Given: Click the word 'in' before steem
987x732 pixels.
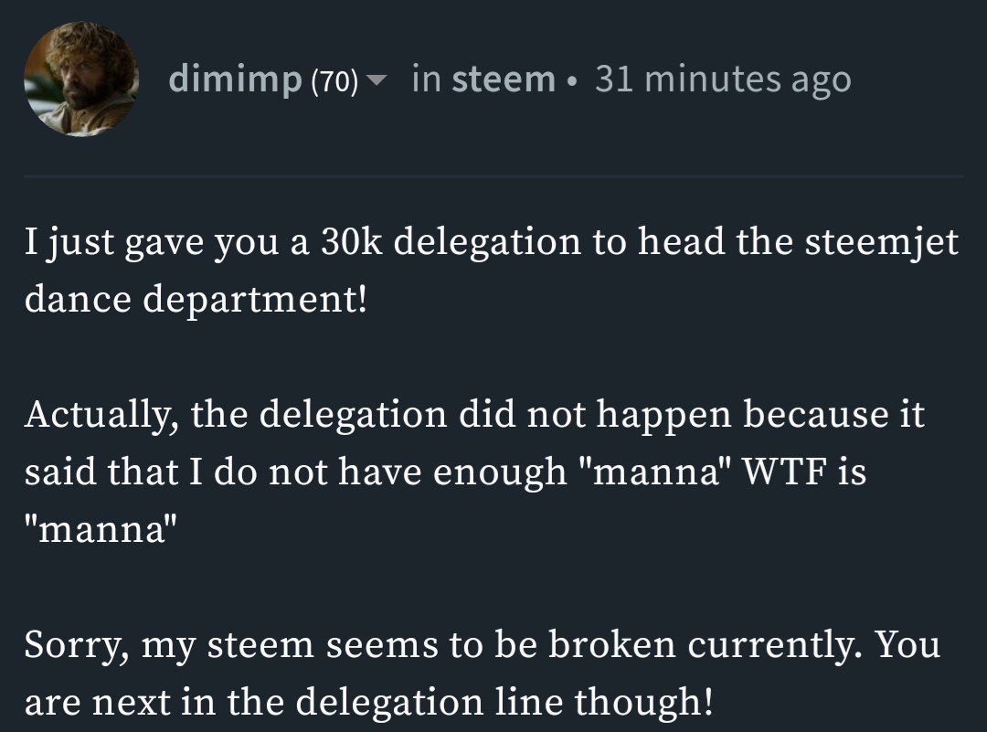Looking at the screenshot, I should pos(427,80).
